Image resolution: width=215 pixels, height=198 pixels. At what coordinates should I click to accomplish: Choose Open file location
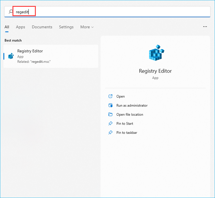(130, 114)
